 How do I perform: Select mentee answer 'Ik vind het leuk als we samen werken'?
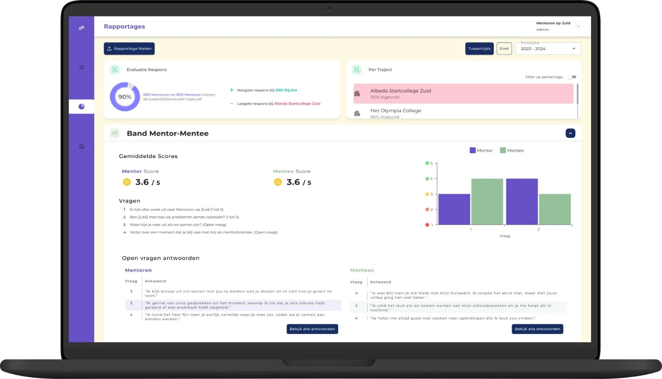pyautogui.click(x=458, y=308)
